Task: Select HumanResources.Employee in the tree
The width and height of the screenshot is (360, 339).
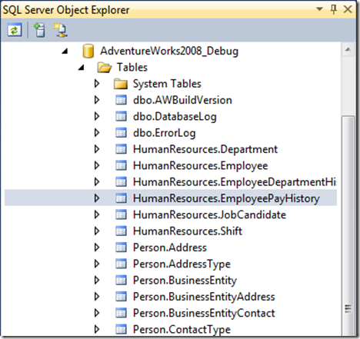Action: 200,166
